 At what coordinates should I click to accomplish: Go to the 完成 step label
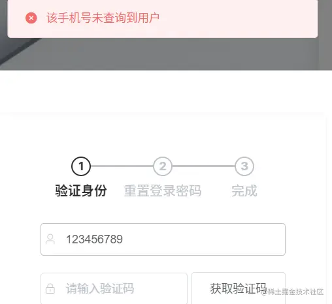(x=244, y=190)
